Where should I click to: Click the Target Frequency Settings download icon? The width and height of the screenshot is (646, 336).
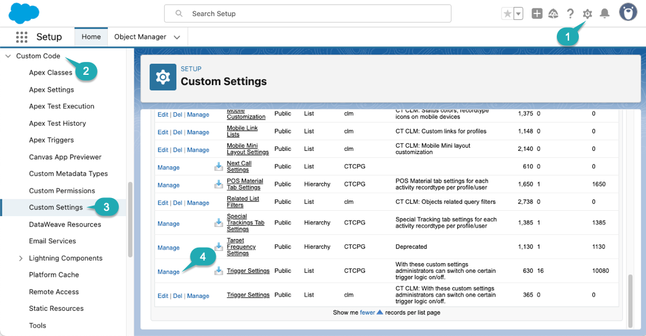pyautogui.click(x=218, y=247)
